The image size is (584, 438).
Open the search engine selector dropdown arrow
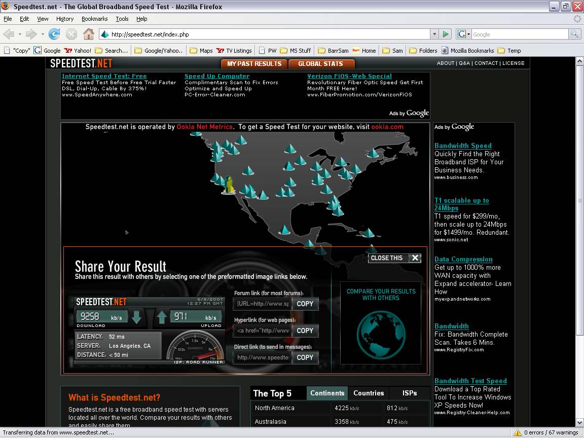(x=468, y=34)
